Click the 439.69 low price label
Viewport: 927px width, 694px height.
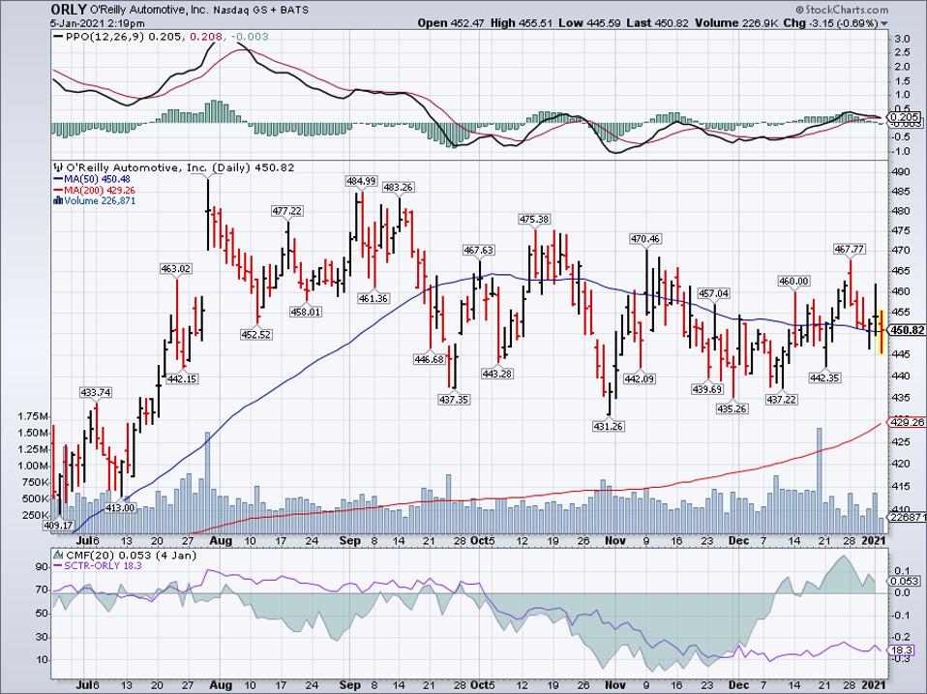(707, 389)
